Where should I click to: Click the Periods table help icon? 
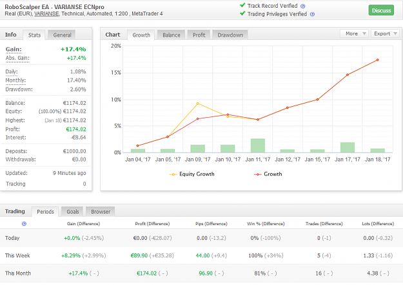tap(24, 224)
